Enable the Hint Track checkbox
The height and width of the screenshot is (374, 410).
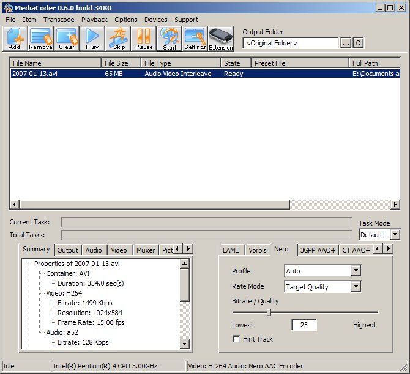pyautogui.click(x=236, y=339)
